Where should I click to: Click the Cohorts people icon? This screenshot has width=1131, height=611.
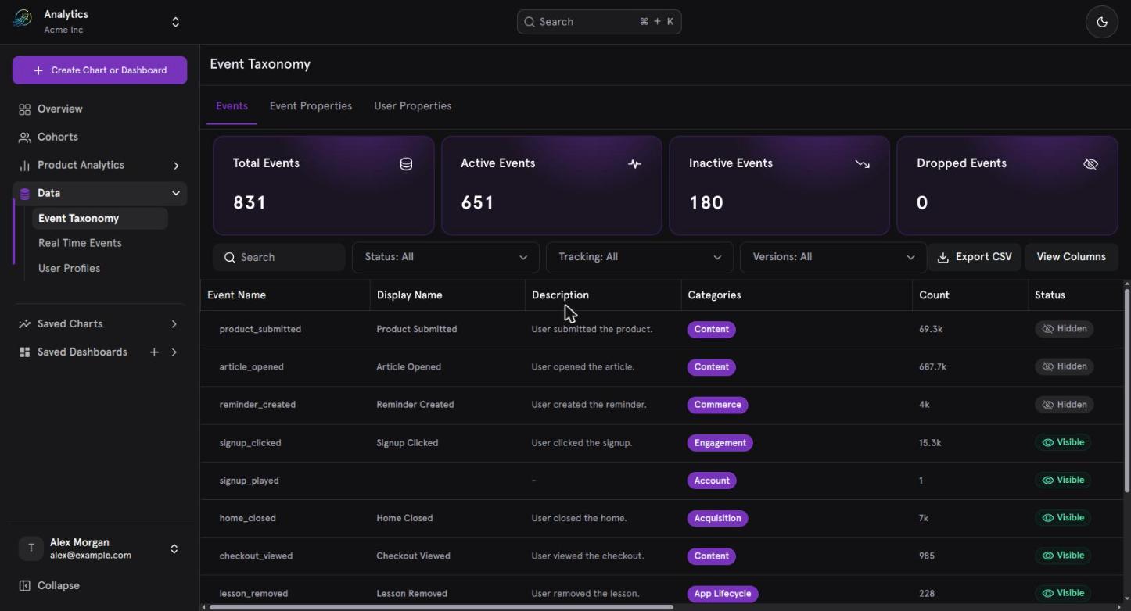click(25, 138)
